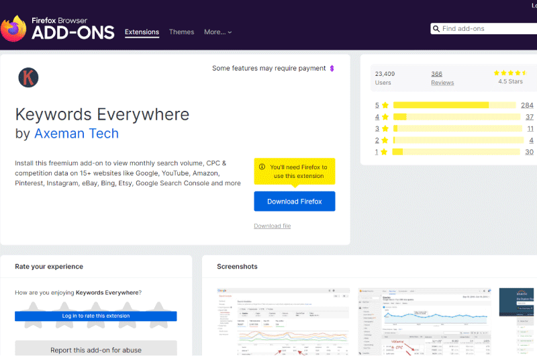Click the You'll need Firefox notice
This screenshot has width=537, height=356.
(x=295, y=171)
